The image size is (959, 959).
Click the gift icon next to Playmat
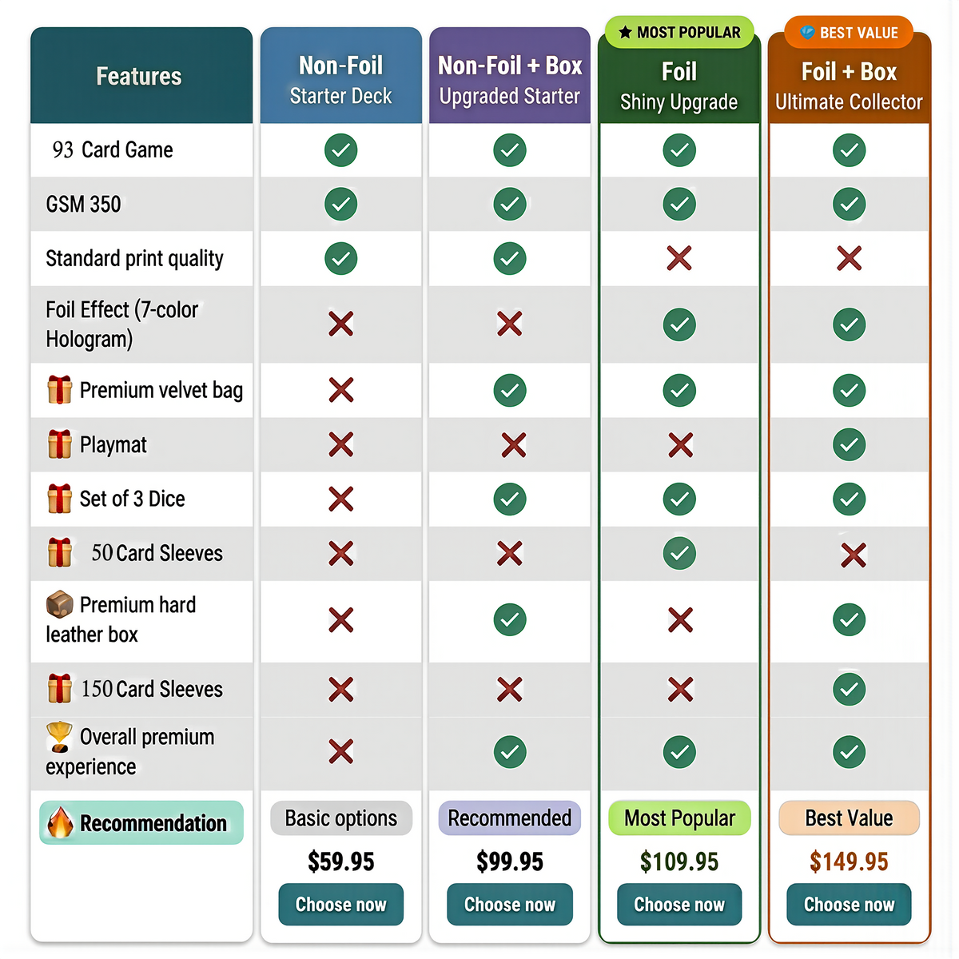pos(60,444)
